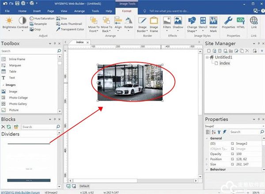The width and height of the screenshot is (265, 194).
Task: Click Move To Front
Action: pyautogui.click(x=94, y=25)
